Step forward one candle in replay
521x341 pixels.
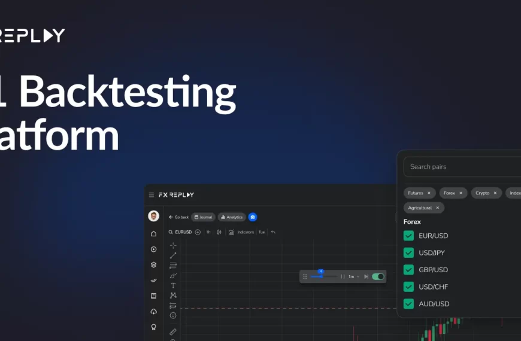[366, 276]
